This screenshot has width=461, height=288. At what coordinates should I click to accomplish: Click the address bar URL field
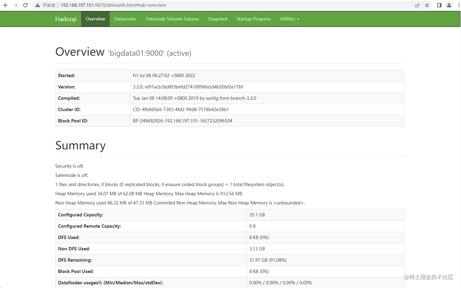click(233, 5)
